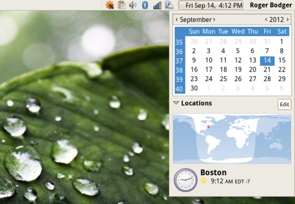Image resolution: width=295 pixels, height=204 pixels.
Task: Open the network signal bars icon
Action: coord(158,5)
